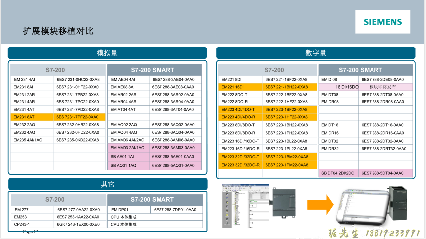Select cell EM DT32
Viewport: 426px width, 239px height.
(x=338, y=141)
